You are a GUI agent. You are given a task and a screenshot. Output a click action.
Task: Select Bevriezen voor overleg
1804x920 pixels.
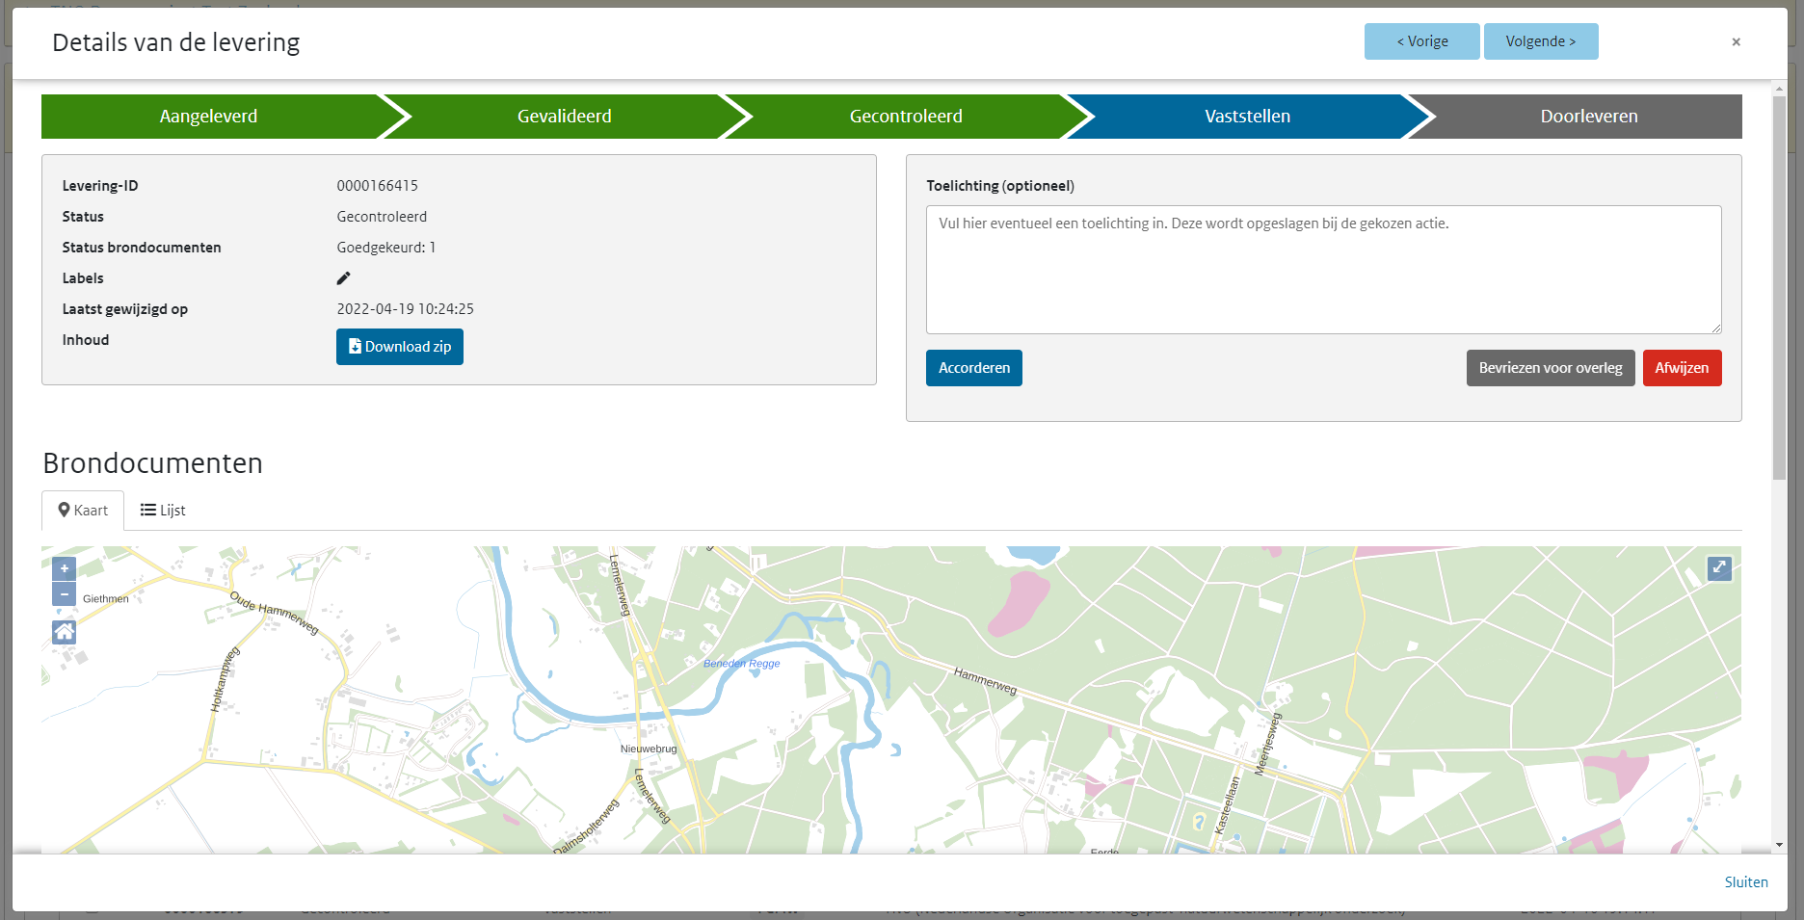(1550, 368)
